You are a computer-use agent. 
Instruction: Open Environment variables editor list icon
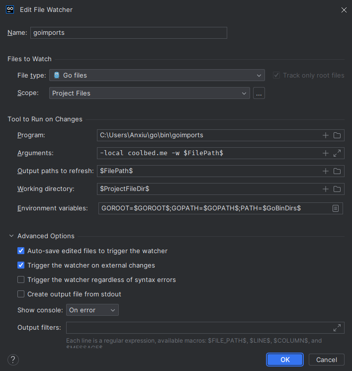[x=336, y=208]
